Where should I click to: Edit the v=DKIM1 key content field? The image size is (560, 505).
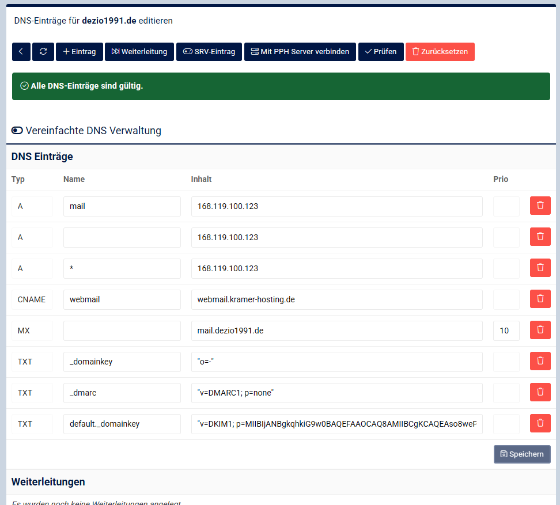tap(337, 424)
